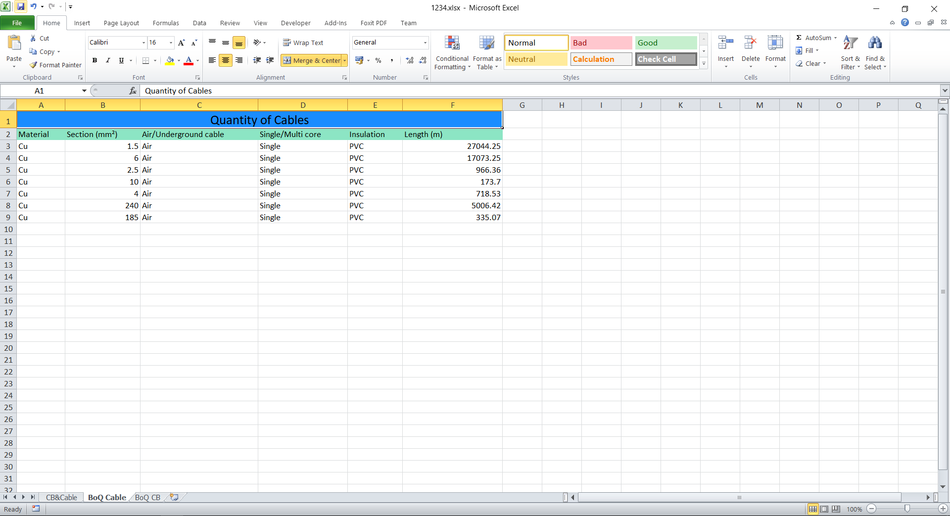Toggle Underline formatting

click(121, 60)
